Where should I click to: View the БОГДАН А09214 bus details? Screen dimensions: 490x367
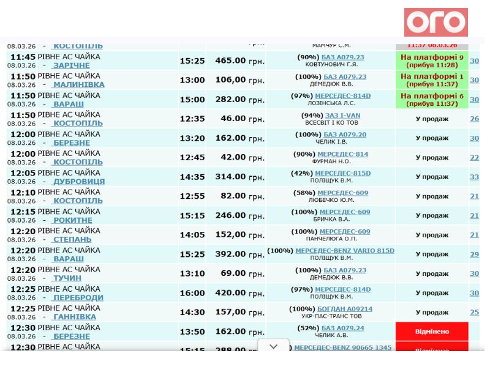344,309
